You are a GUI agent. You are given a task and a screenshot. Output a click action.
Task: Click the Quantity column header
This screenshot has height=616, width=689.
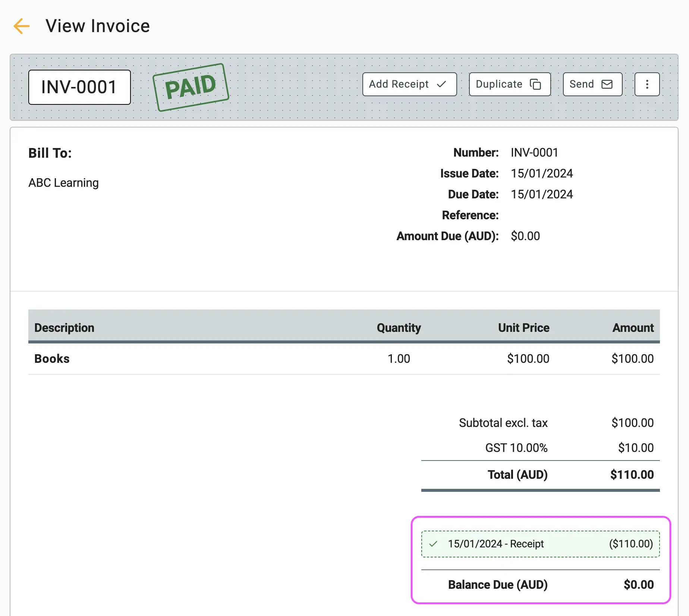(399, 328)
